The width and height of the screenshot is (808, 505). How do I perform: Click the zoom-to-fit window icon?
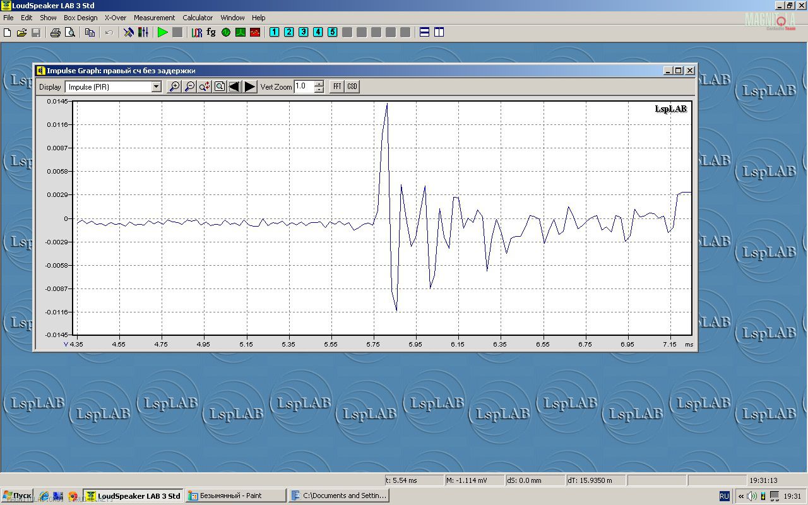click(x=220, y=86)
